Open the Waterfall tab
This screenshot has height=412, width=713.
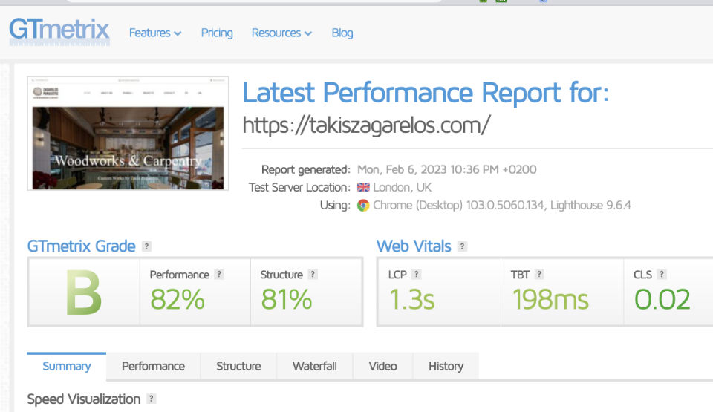(315, 366)
